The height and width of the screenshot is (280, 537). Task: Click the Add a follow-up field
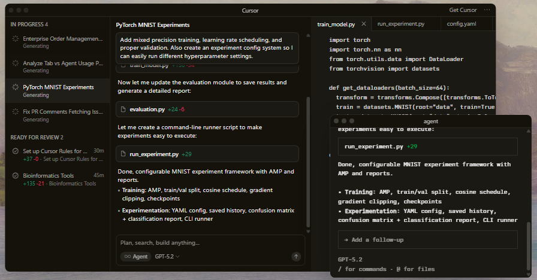tap(427, 240)
